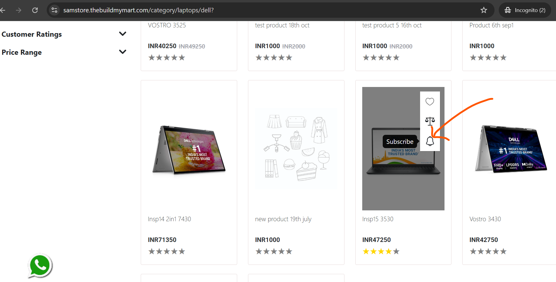Open WhatsApp chat icon

point(40,266)
